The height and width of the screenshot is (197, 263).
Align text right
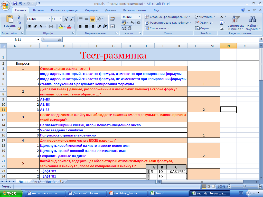pos(92,26)
